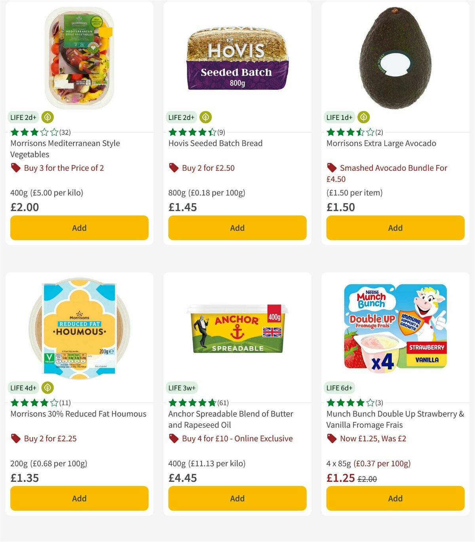Click the red tag icon beside 'Buy 3 for the Price of 2'
The height and width of the screenshot is (542, 475).
click(x=15, y=168)
